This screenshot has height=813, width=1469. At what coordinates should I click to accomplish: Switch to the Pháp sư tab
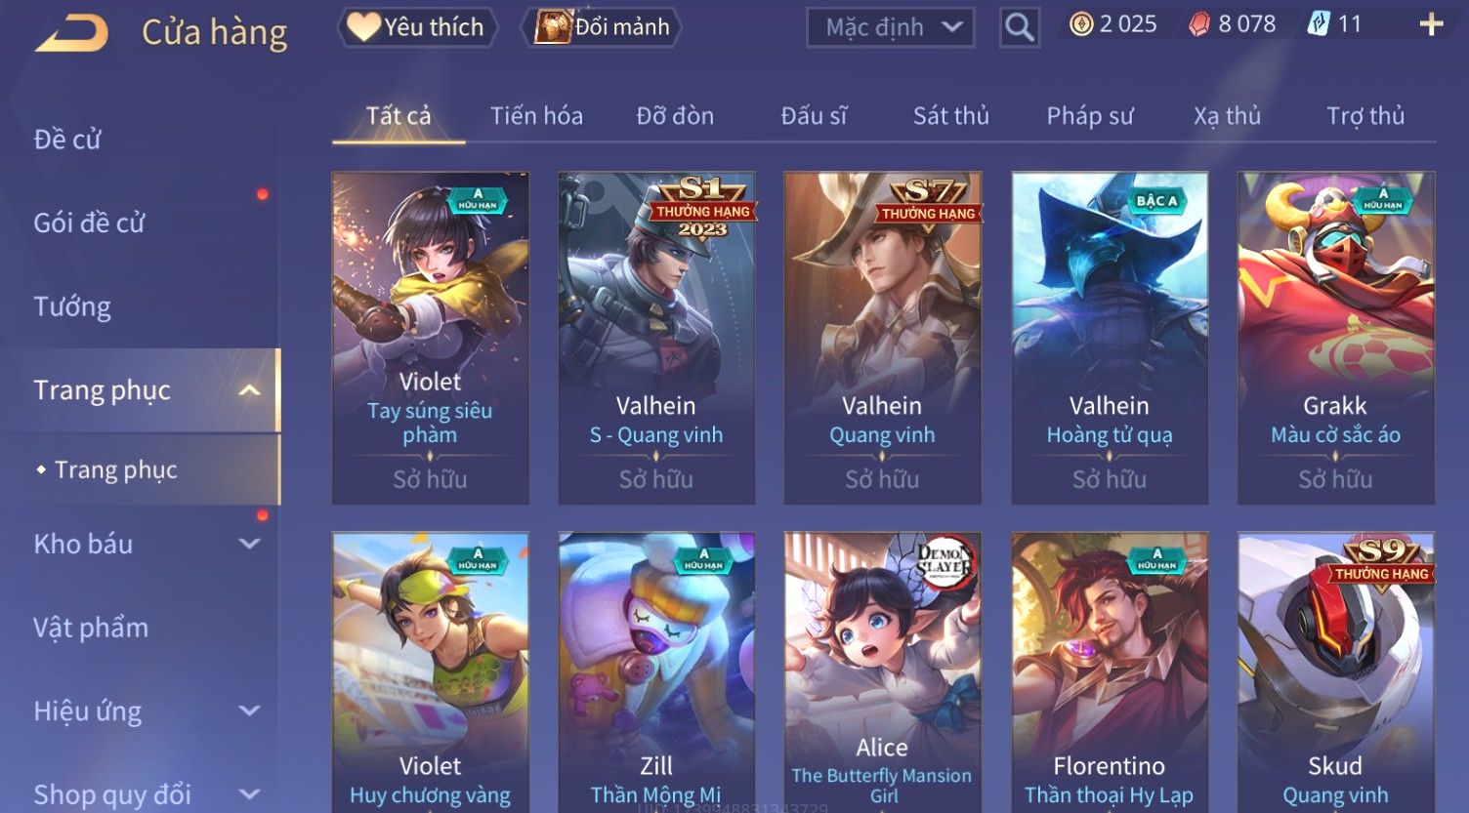click(x=1090, y=116)
